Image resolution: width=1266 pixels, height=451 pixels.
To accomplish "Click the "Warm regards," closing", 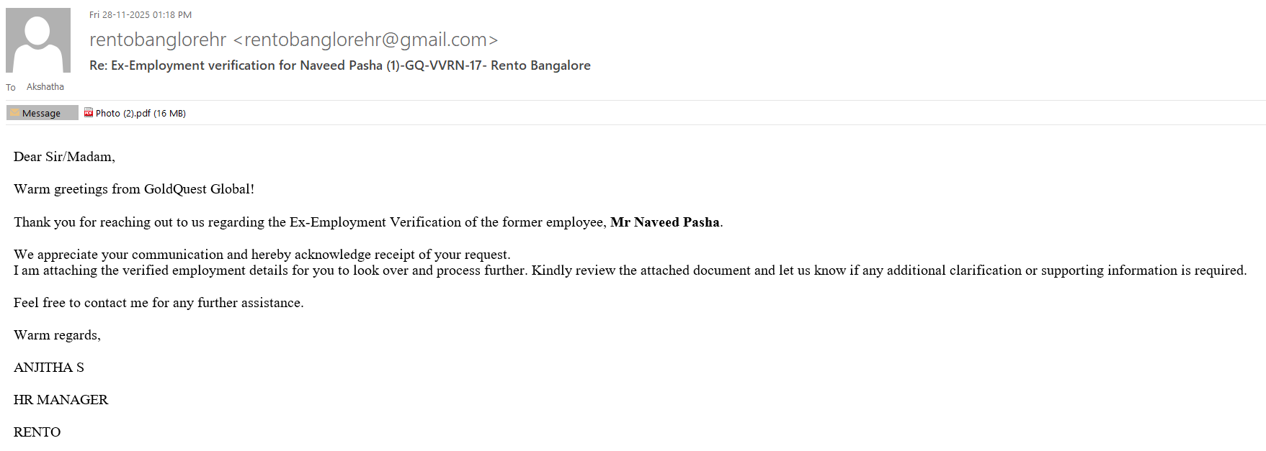I will pos(57,335).
